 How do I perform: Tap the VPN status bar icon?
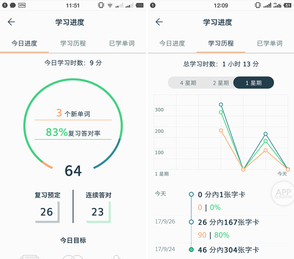(22, 5)
